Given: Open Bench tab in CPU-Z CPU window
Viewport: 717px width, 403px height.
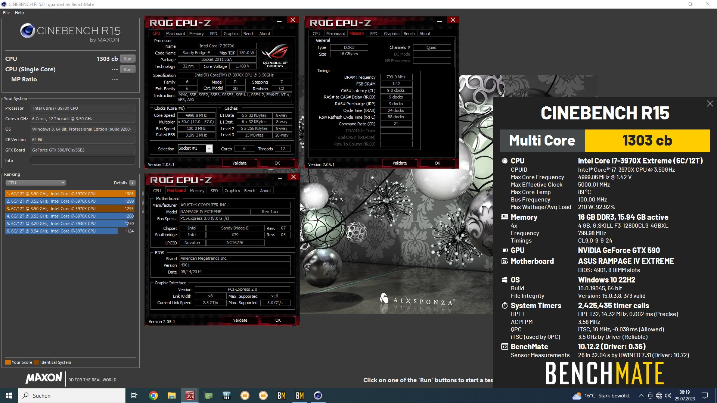Looking at the screenshot, I should 249,34.
